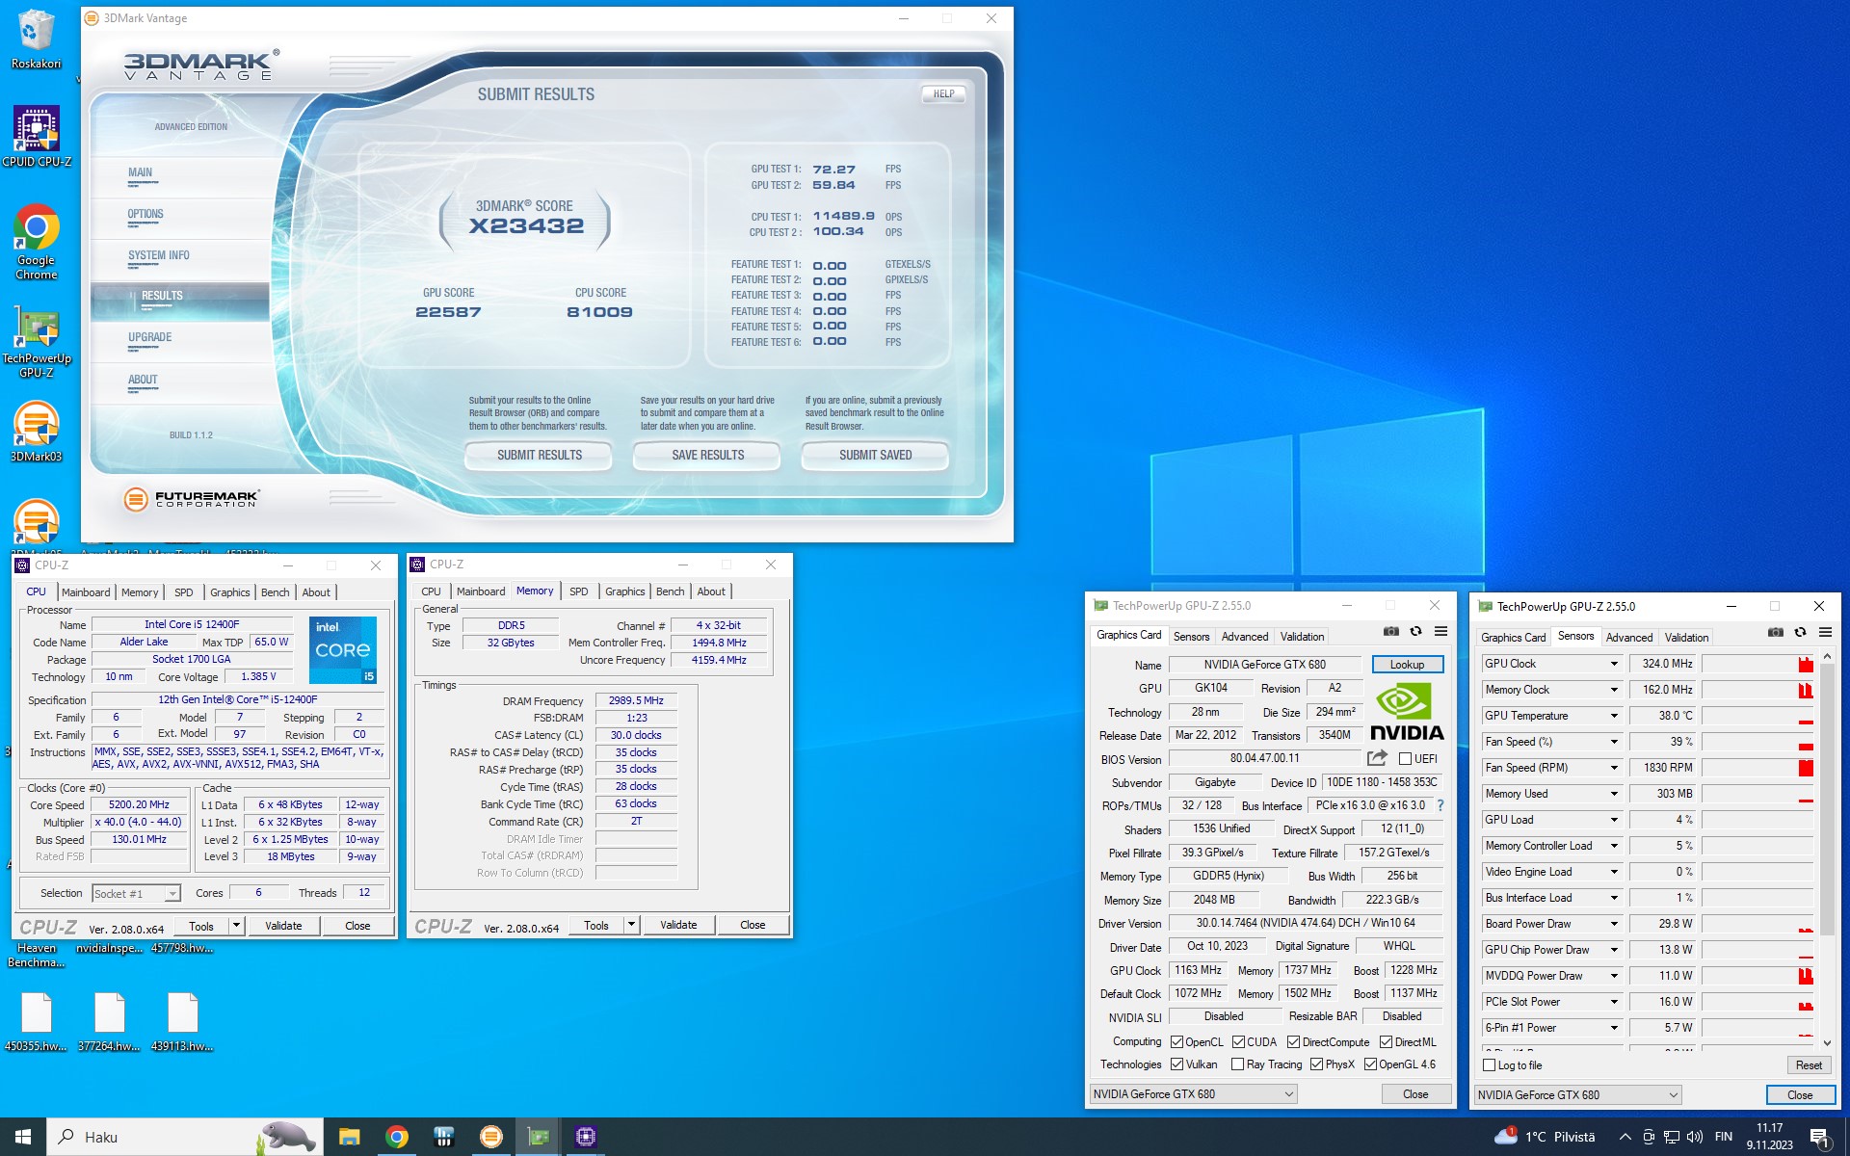Open SYSTEM INFO in 3DMark Vantage menu
The height and width of the screenshot is (1156, 1850).
159,255
